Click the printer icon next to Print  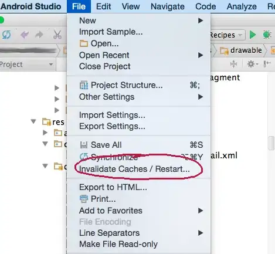tap(84, 199)
